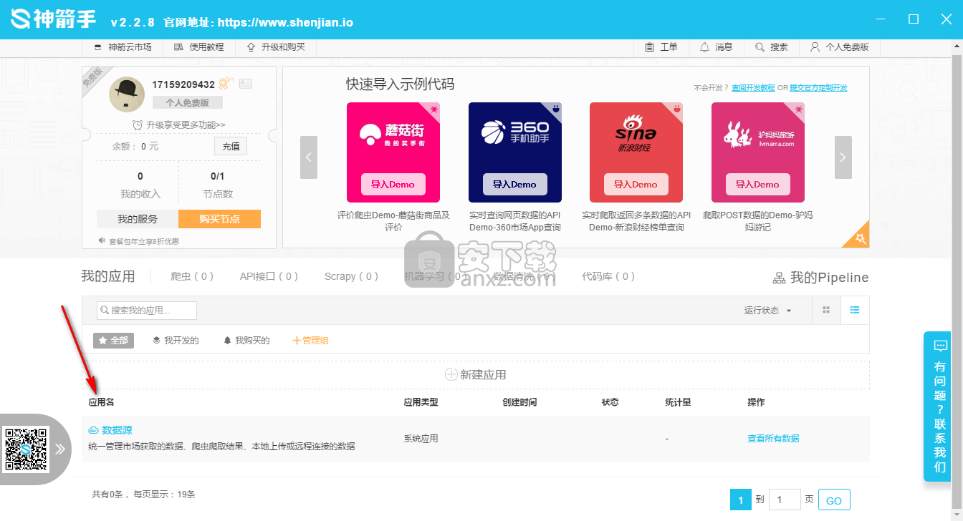Import the 驴妈妈旅游 Demo
963x521 pixels.
[x=757, y=184]
